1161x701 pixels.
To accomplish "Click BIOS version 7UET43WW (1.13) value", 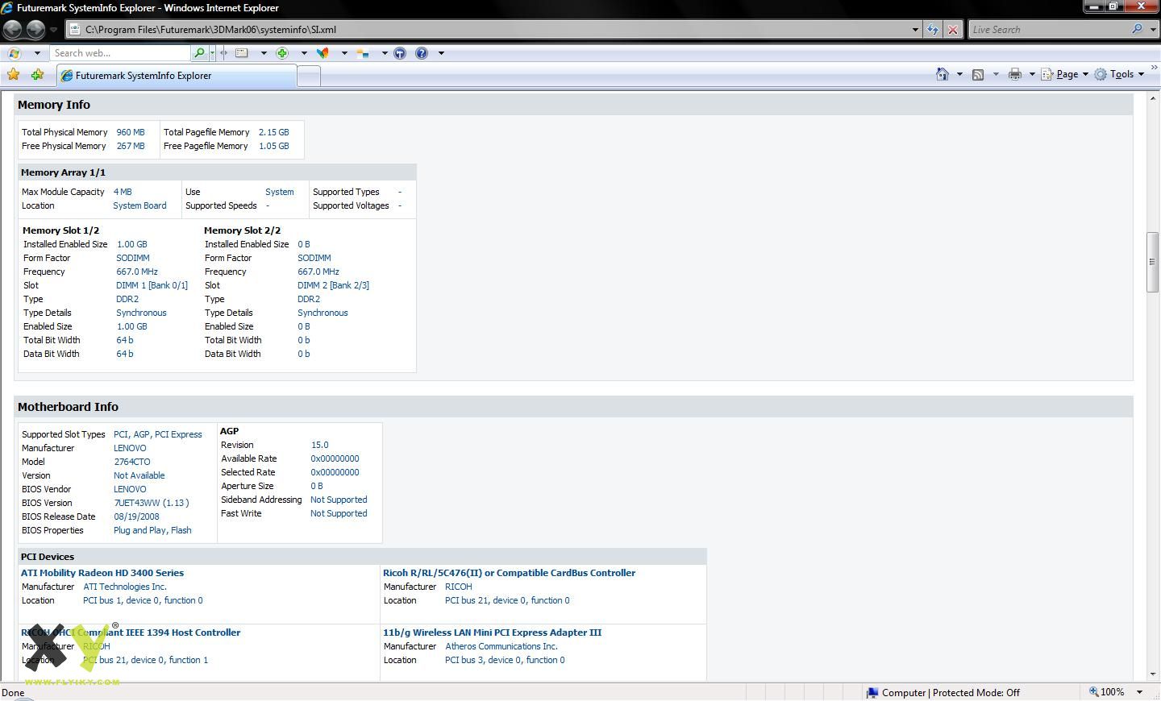I will (x=152, y=503).
